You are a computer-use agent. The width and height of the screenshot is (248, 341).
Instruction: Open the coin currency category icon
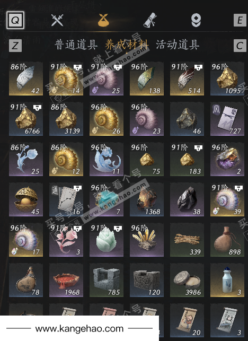tap(196, 21)
